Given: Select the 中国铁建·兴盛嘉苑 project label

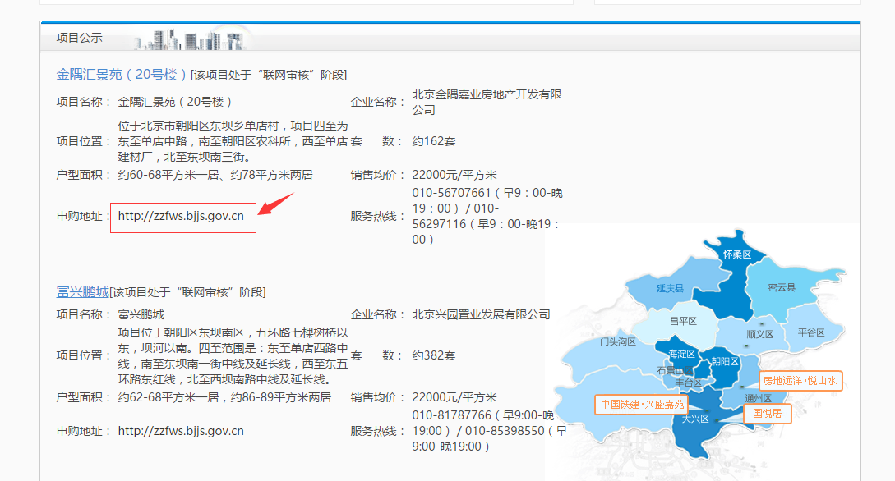Looking at the screenshot, I should (x=642, y=405).
